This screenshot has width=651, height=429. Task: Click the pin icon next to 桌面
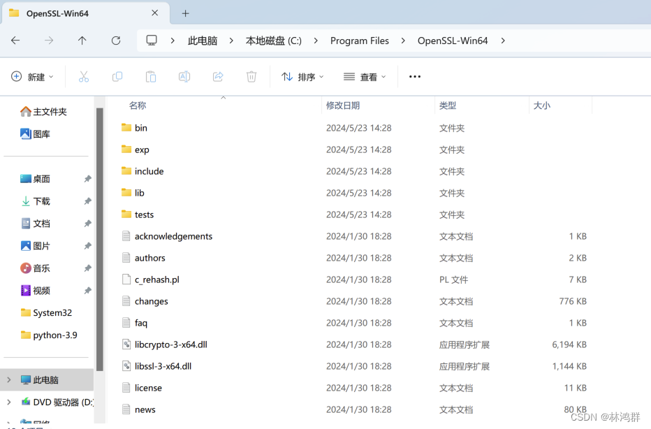pos(88,179)
